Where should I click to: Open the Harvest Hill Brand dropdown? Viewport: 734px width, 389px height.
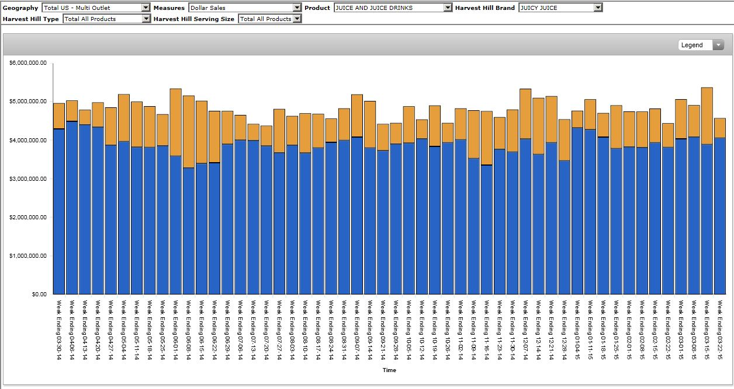[560, 8]
